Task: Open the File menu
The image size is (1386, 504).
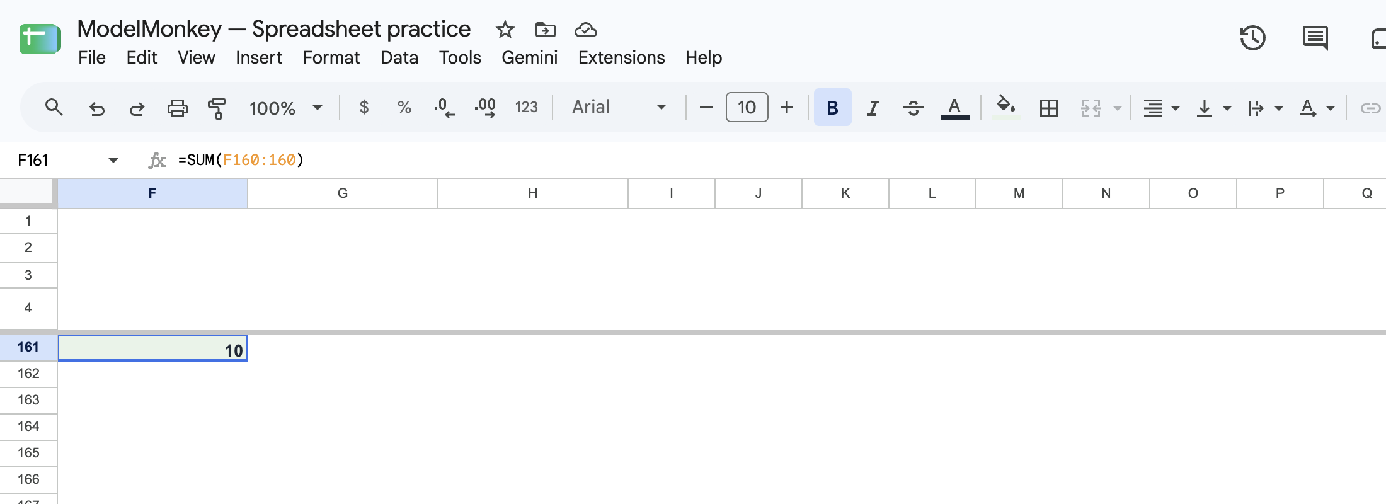Action: point(92,58)
